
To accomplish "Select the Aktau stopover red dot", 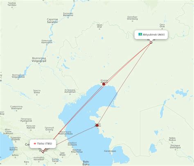I will click(x=97, y=125).
